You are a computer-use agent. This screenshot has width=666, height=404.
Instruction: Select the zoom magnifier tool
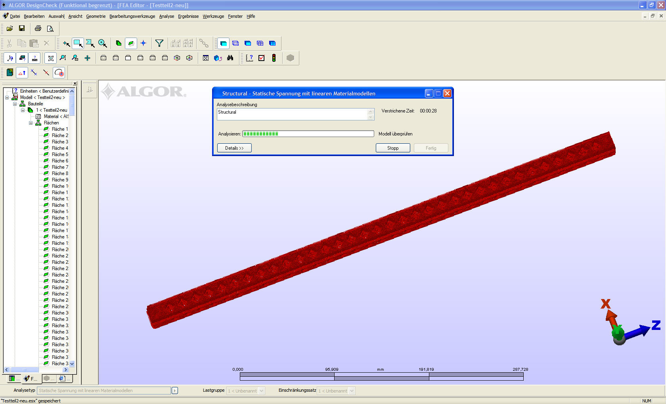coord(63,58)
